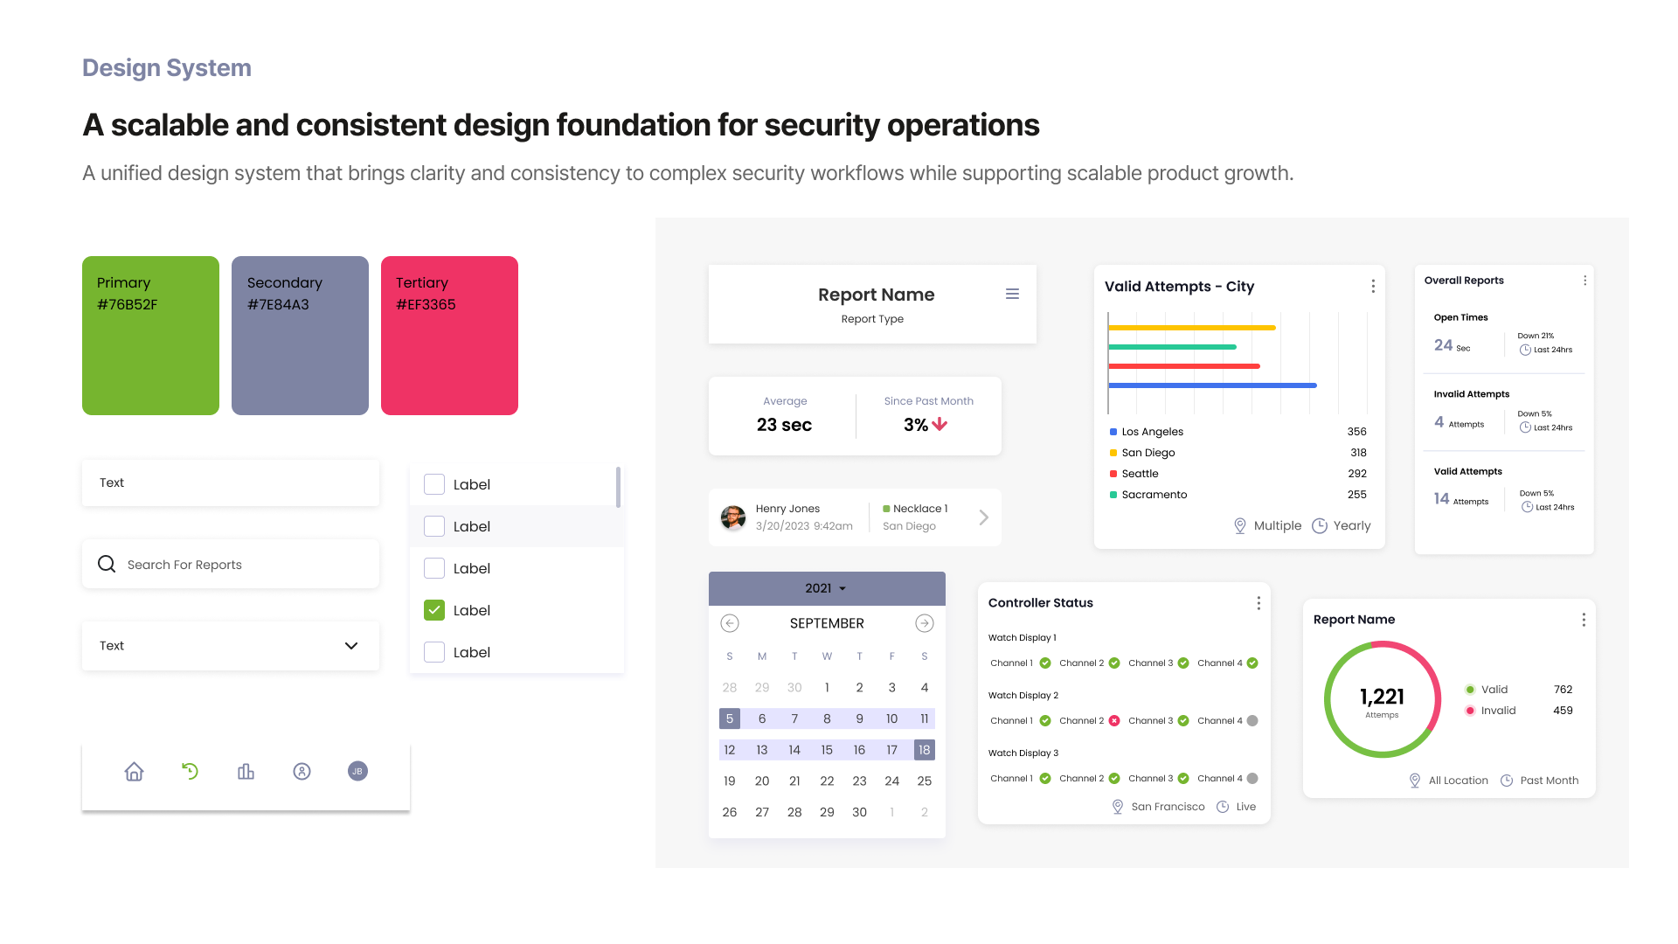Viewport: 1678px width, 944px height.
Task: Select the Primary #76B52F green swatch
Action: pyautogui.click(x=150, y=336)
